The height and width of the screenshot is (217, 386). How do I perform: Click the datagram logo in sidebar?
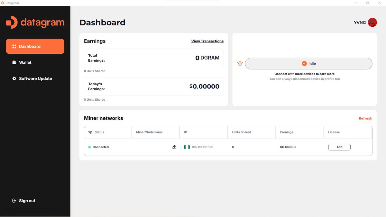[x=35, y=23]
